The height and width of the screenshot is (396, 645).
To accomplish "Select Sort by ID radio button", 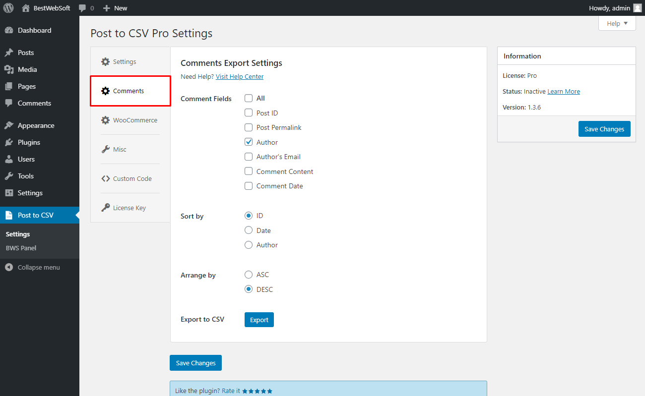I will tap(249, 216).
